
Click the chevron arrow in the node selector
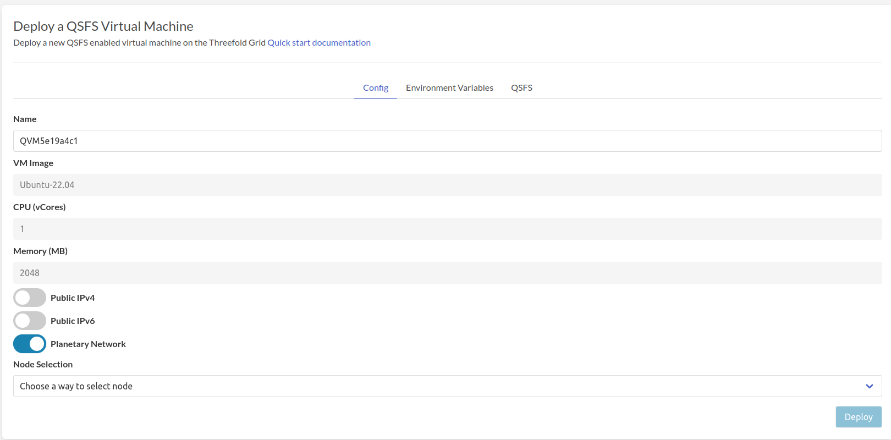click(869, 386)
